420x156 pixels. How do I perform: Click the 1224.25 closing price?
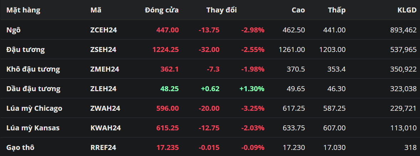tap(165, 50)
